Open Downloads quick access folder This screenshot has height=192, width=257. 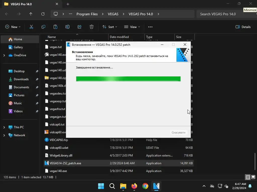coord(20,79)
